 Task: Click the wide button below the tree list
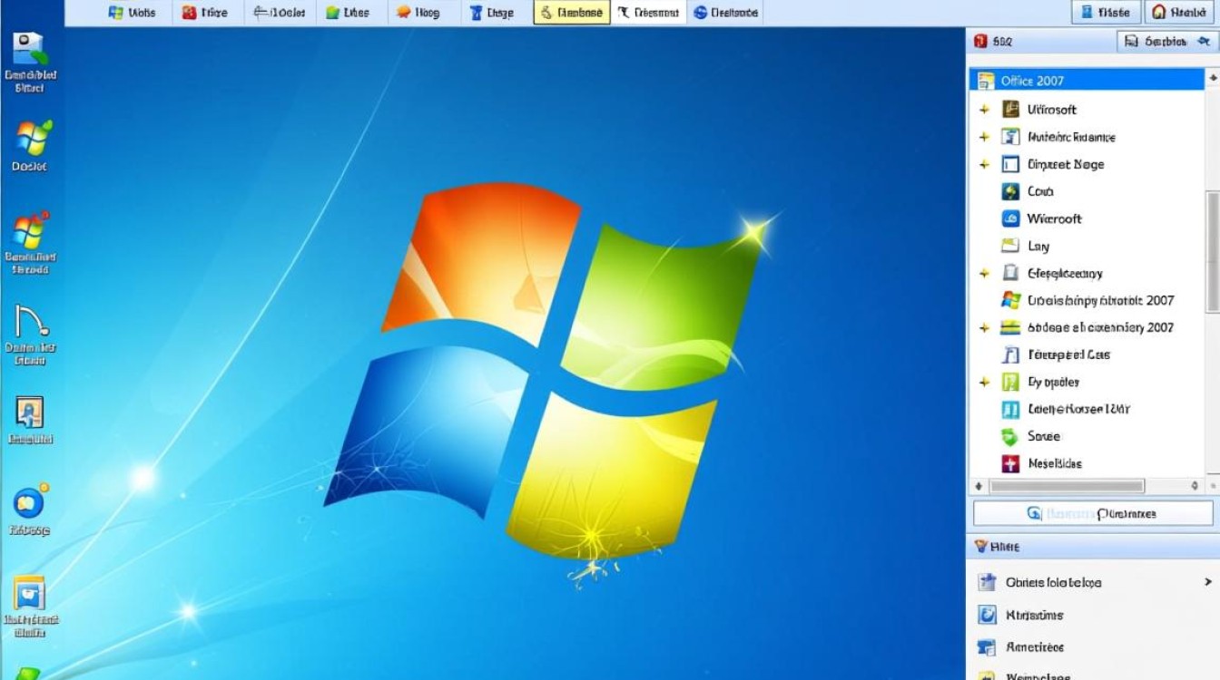pos(1092,513)
